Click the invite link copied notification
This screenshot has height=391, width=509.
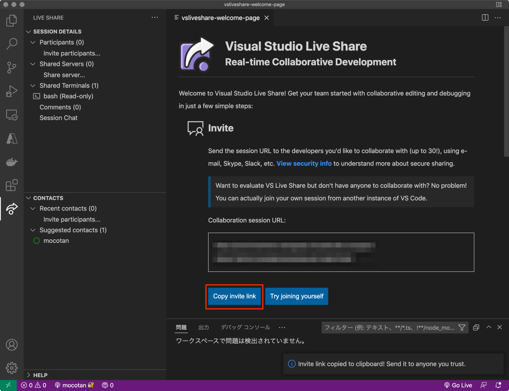[x=394, y=364]
